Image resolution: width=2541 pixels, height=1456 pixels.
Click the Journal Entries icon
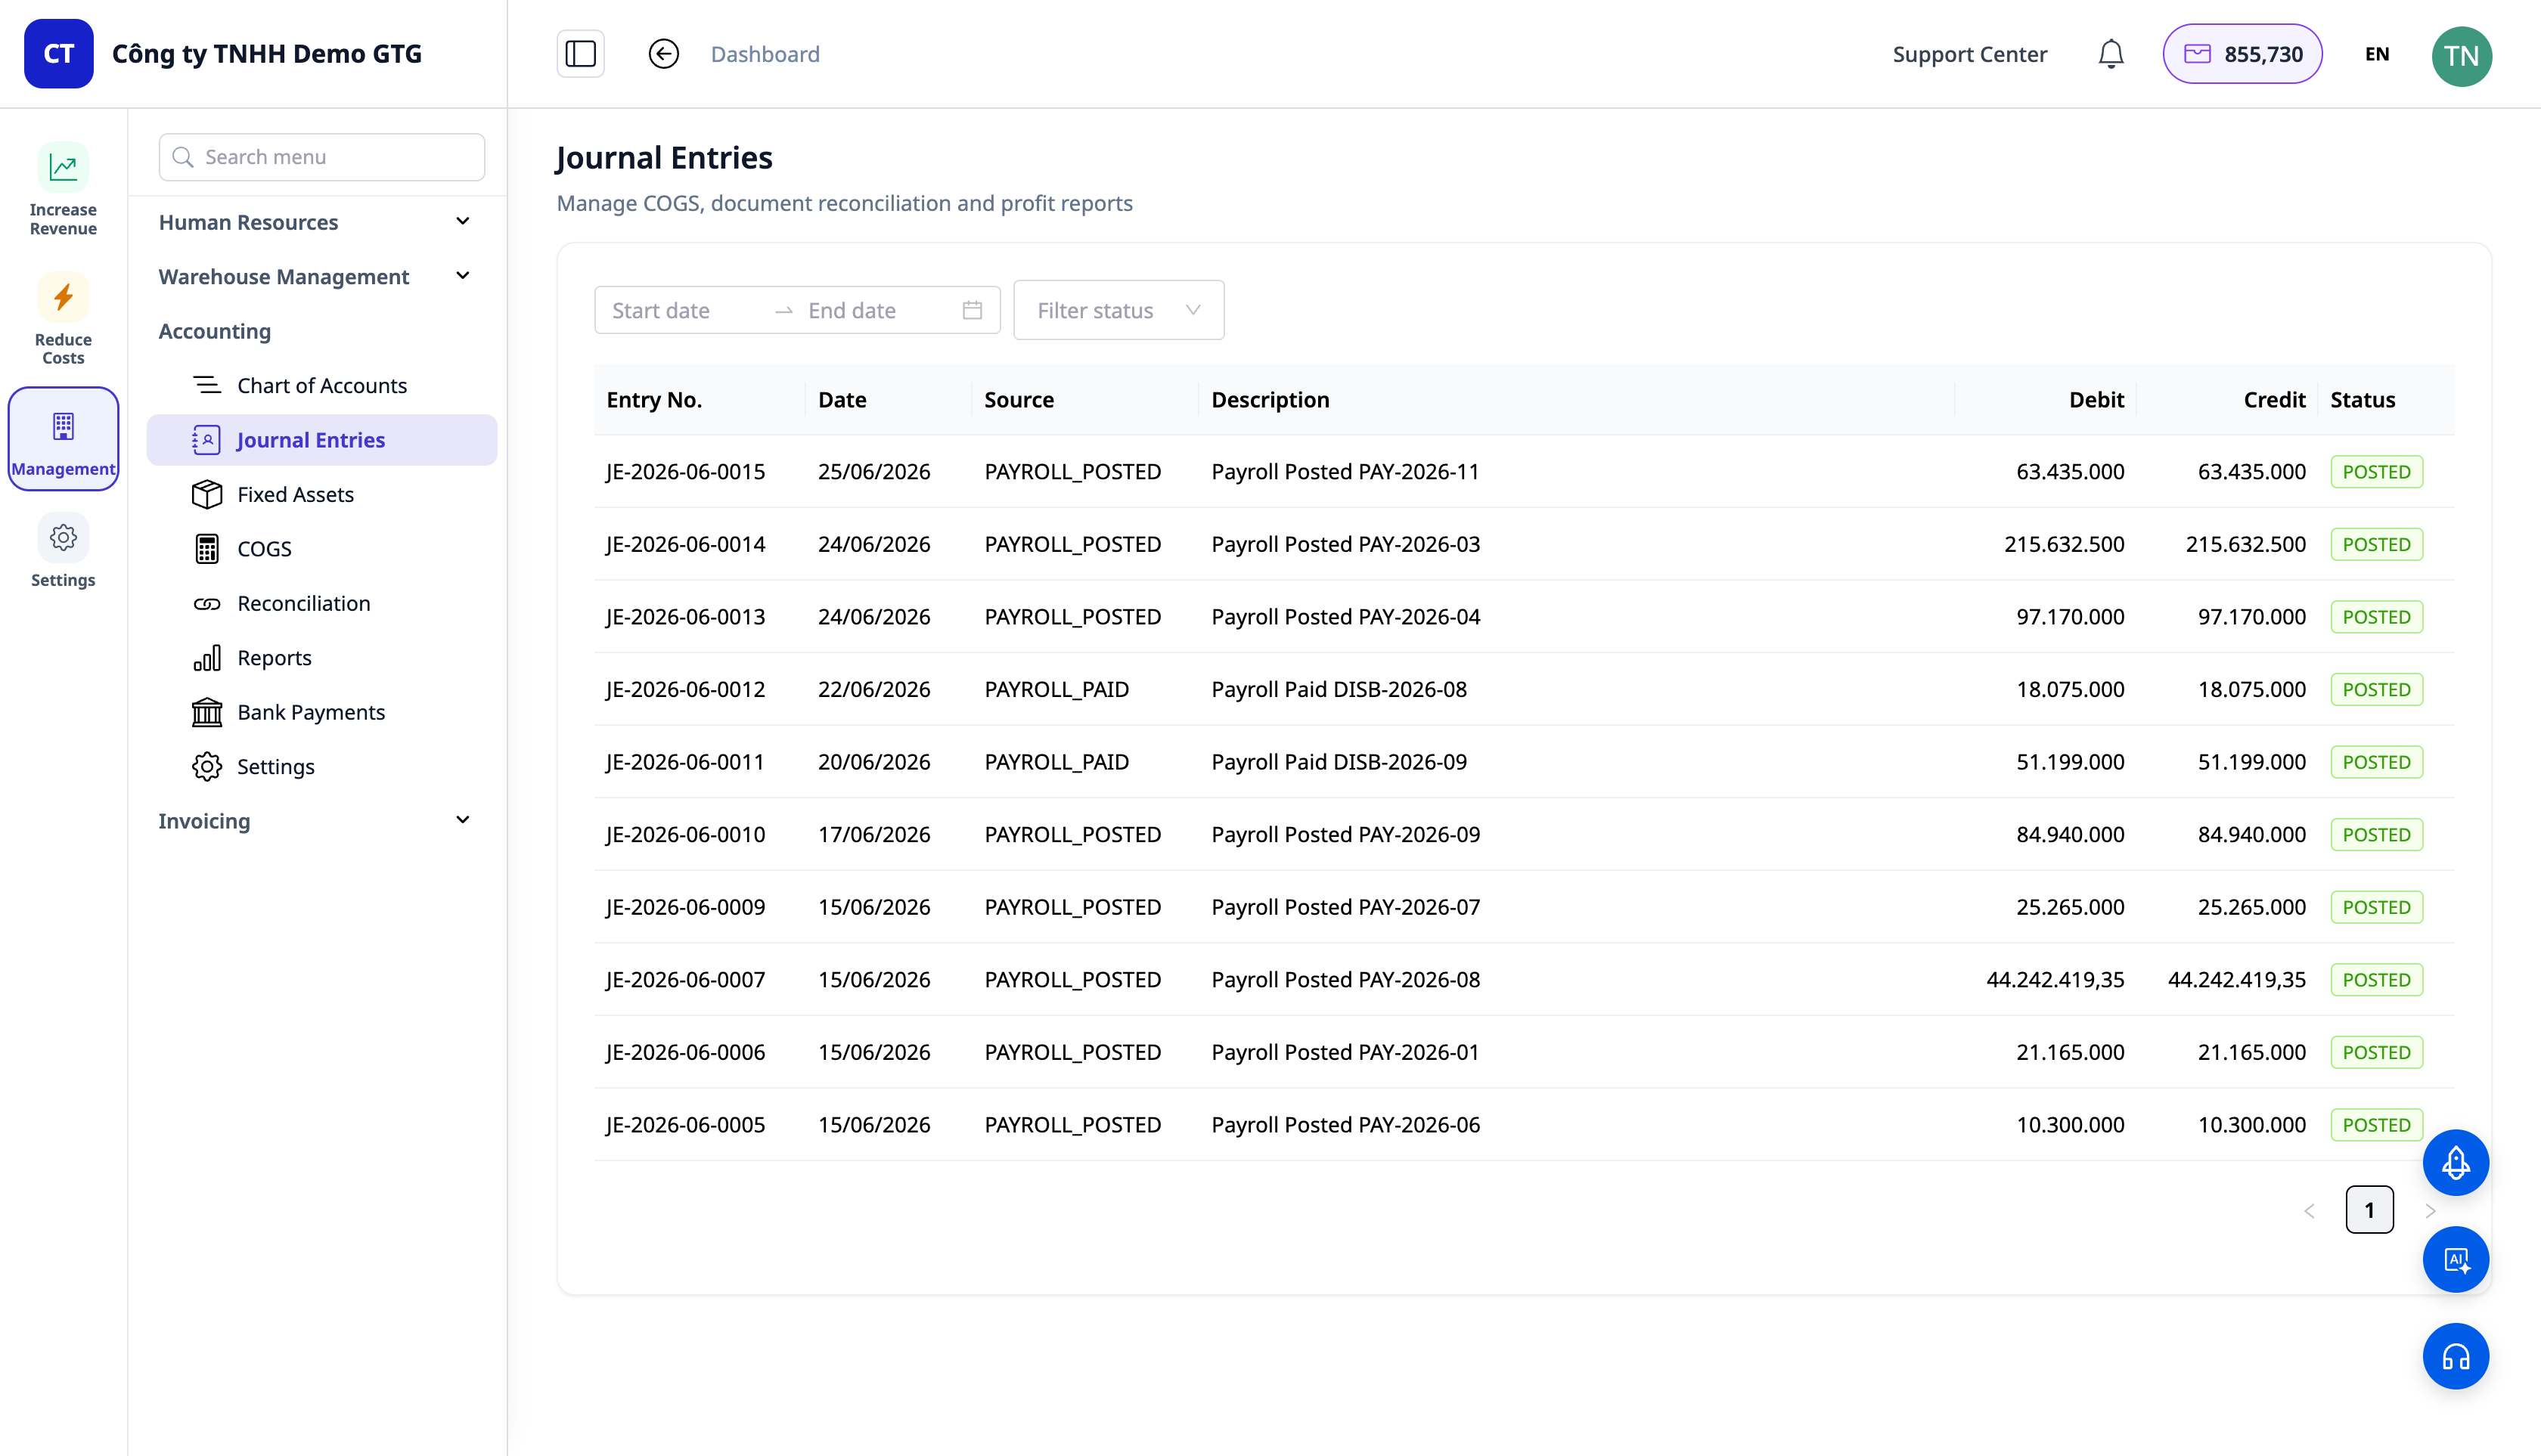pos(207,440)
